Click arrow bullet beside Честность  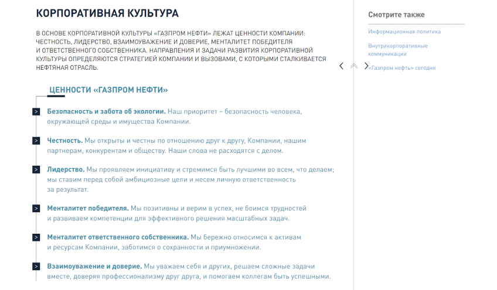pyautogui.click(x=36, y=141)
